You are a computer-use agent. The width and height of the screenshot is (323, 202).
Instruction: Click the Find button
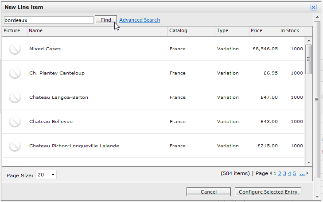106,20
